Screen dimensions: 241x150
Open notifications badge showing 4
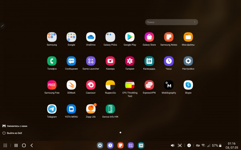(x=189, y=146)
